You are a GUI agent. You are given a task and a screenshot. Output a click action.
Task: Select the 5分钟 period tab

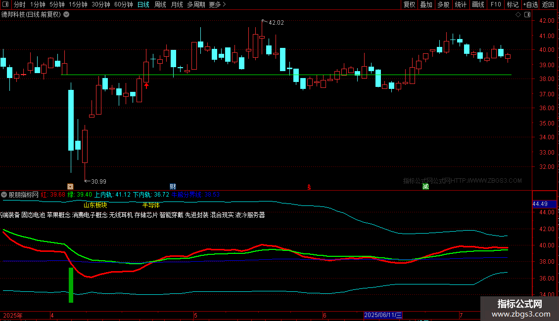click(x=57, y=4)
